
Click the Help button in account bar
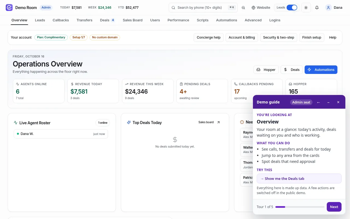(333, 38)
